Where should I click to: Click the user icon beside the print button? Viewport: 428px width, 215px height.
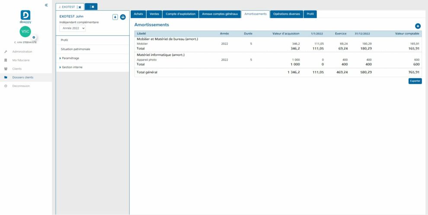(115, 17)
